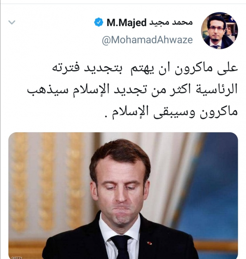Open the M.Majed profile name link

pos(127,23)
